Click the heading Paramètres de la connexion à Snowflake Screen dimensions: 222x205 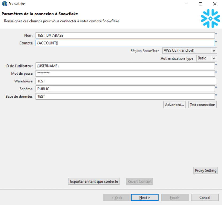(x=40, y=14)
